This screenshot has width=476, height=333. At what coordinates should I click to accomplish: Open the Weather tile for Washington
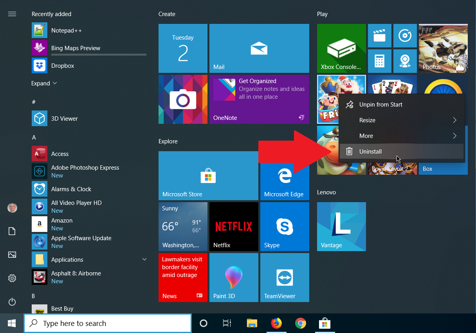(x=183, y=226)
